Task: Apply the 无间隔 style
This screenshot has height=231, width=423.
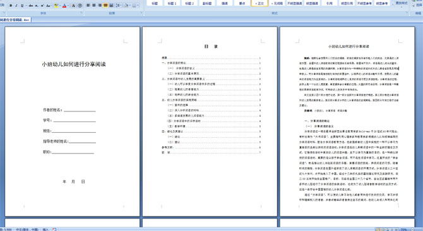Action: (x=277, y=3)
